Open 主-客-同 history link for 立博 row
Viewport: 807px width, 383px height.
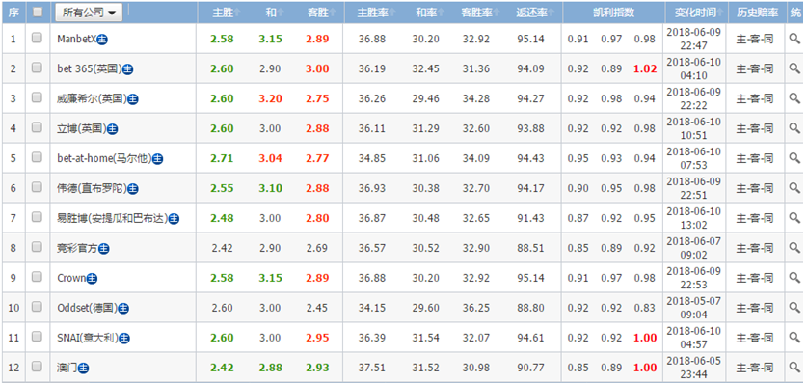point(754,128)
